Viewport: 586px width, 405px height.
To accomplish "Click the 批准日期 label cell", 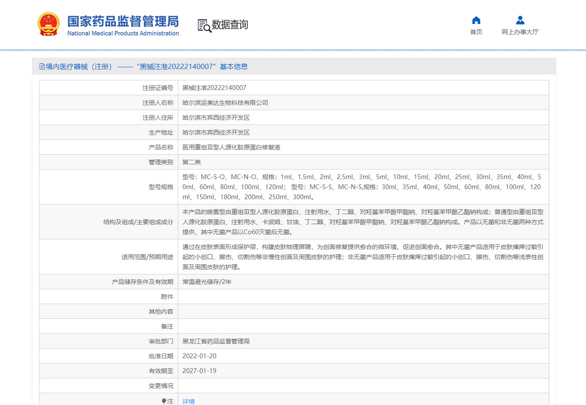I will click(109, 356).
